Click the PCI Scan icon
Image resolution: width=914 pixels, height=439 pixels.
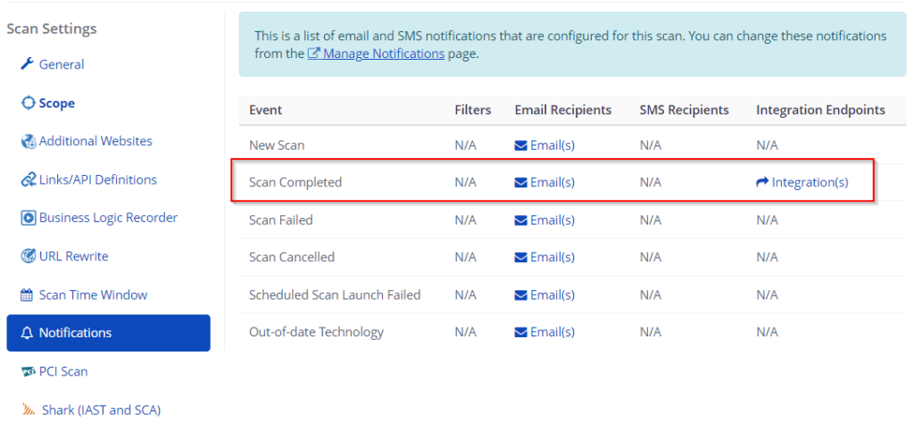tap(28, 371)
